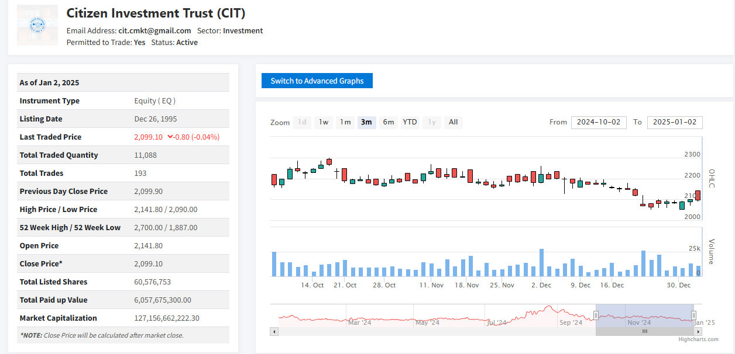
Task: Click the Open Price value 2,141.80
Action: tap(149, 245)
